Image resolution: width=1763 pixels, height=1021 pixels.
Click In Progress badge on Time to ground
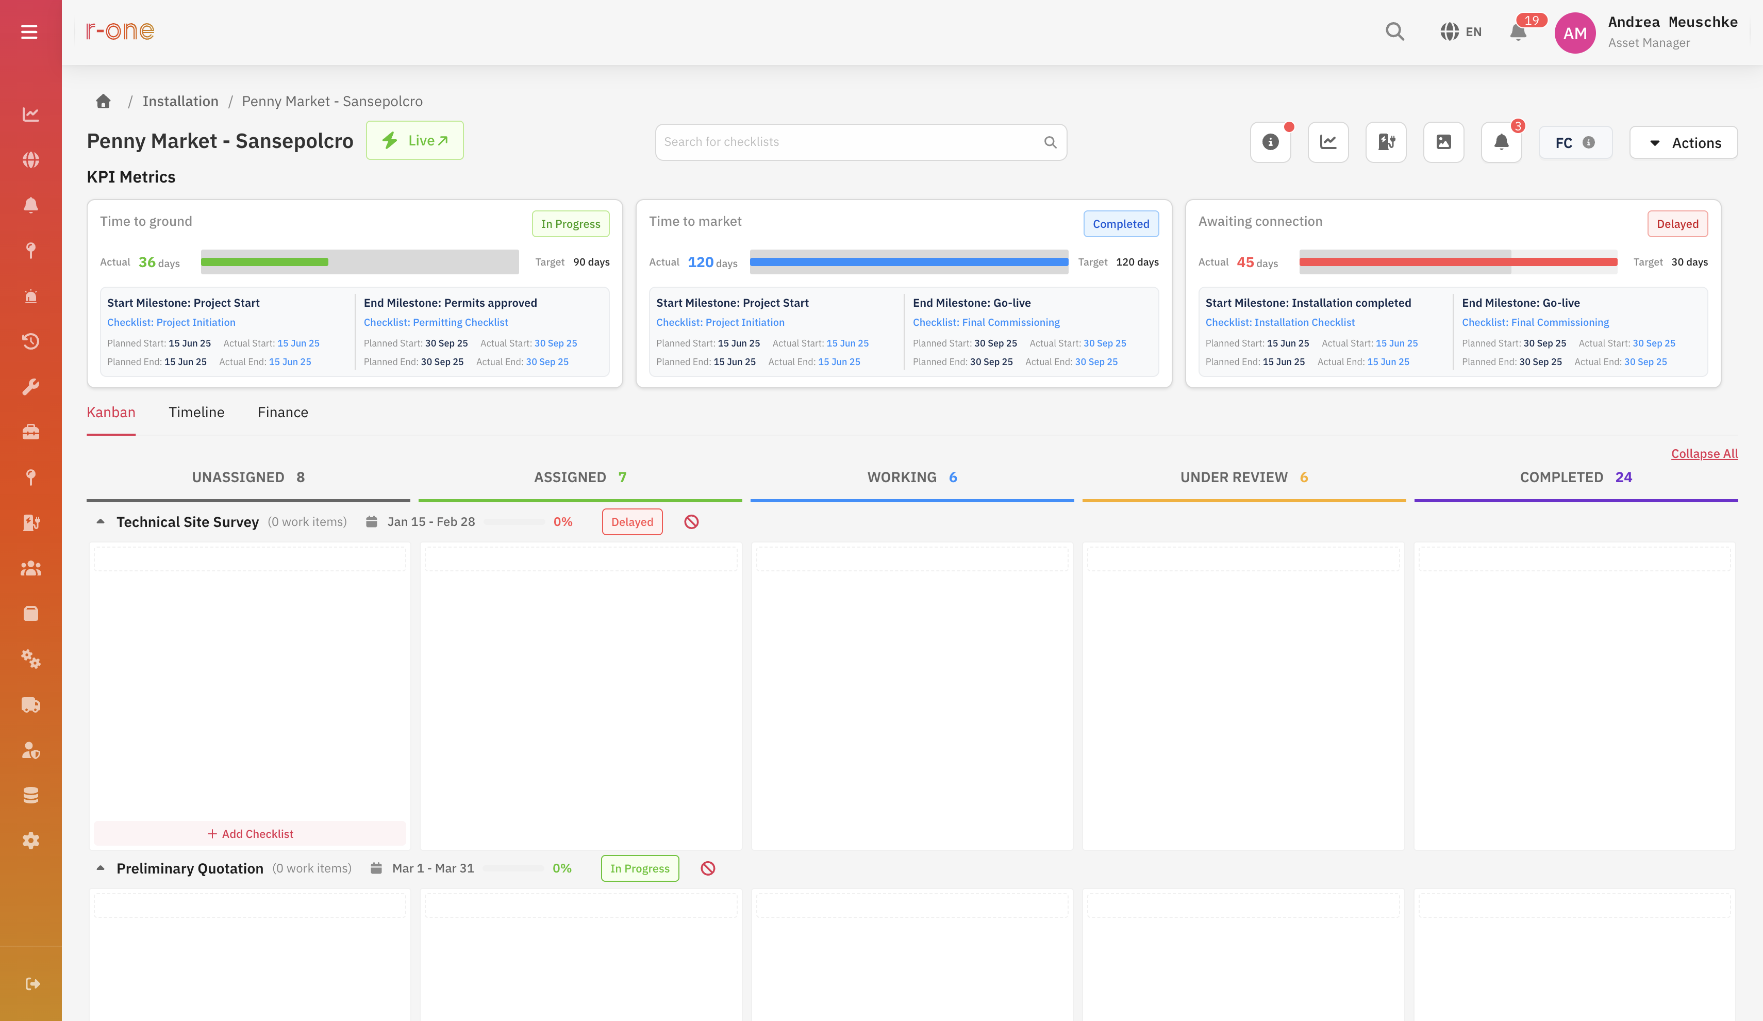point(570,224)
